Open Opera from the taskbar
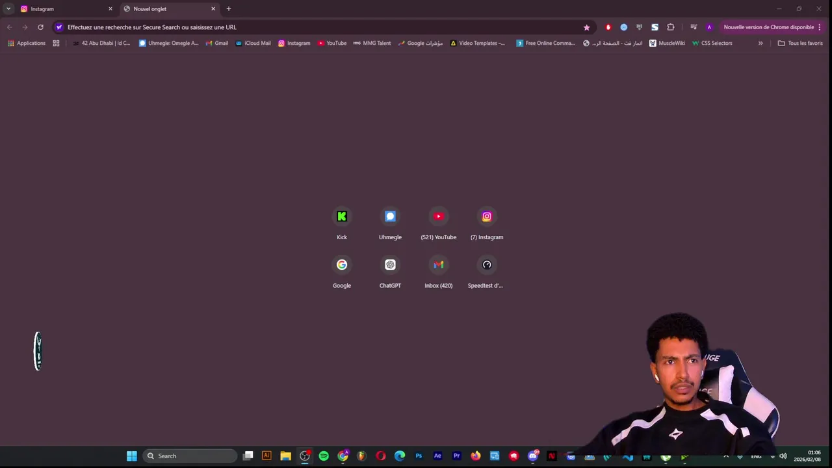Screen dimensions: 832x468 coord(381,456)
